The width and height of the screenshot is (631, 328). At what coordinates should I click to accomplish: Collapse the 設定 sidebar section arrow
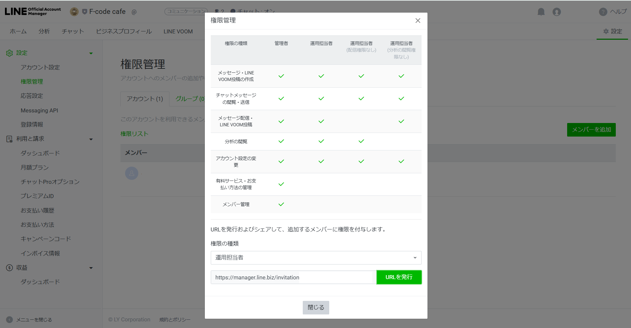[x=91, y=54]
